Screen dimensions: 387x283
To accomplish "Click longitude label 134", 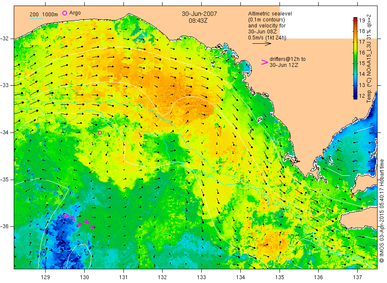I will coord(240,277).
